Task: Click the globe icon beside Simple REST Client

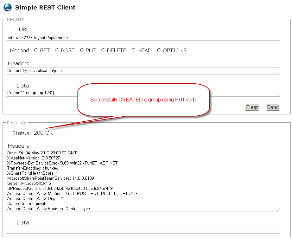Action: (7, 7)
